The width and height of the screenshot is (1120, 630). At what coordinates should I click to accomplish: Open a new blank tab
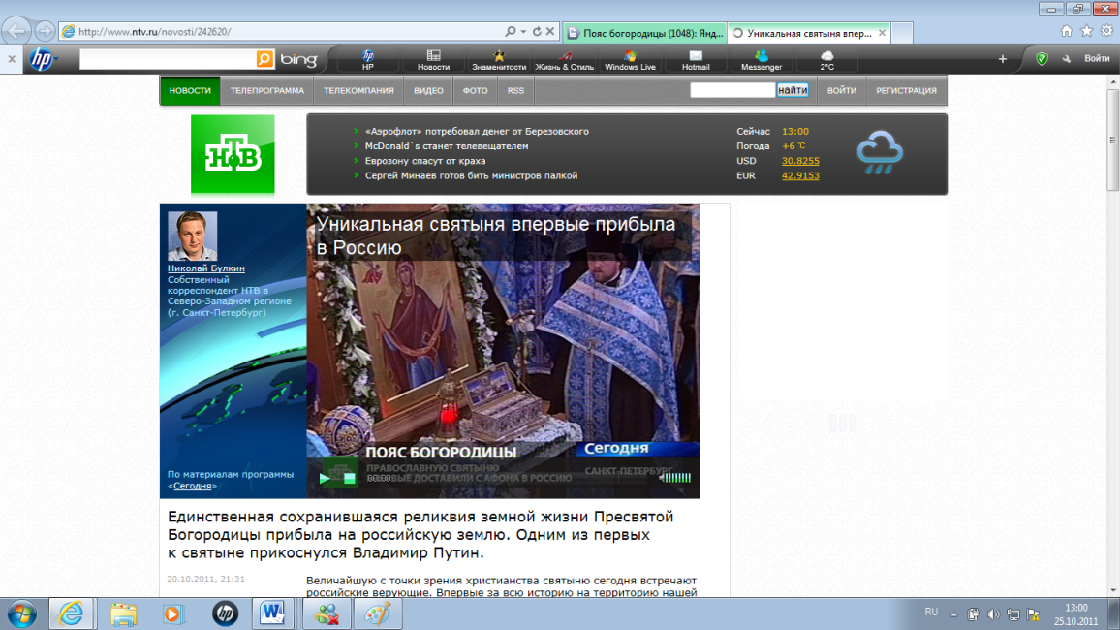(x=901, y=33)
